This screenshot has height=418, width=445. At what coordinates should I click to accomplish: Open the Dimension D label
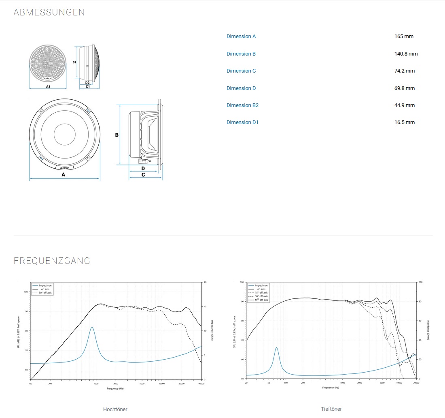pyautogui.click(x=241, y=88)
